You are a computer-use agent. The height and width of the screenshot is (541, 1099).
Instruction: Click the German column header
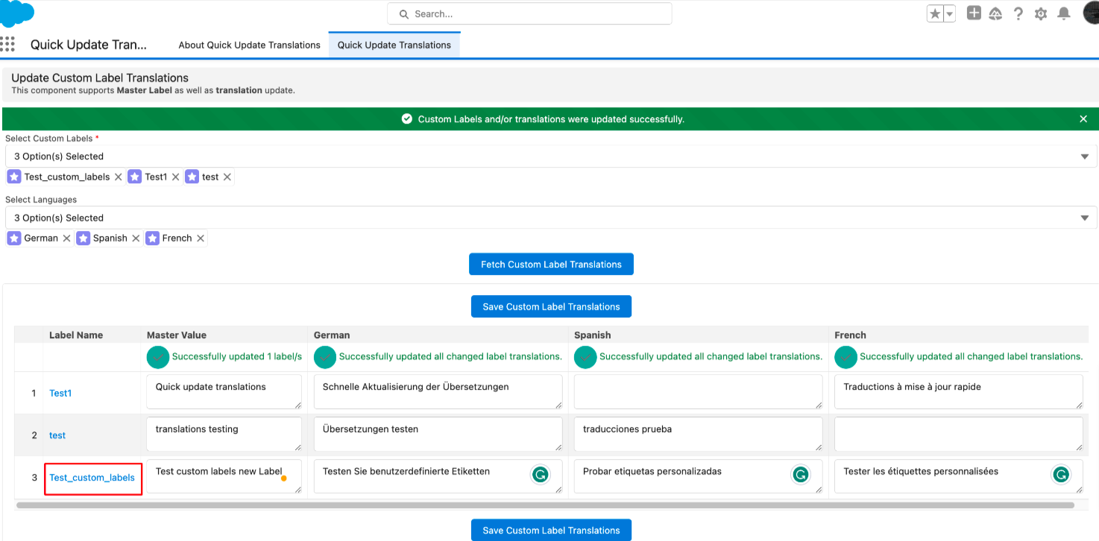(x=332, y=335)
